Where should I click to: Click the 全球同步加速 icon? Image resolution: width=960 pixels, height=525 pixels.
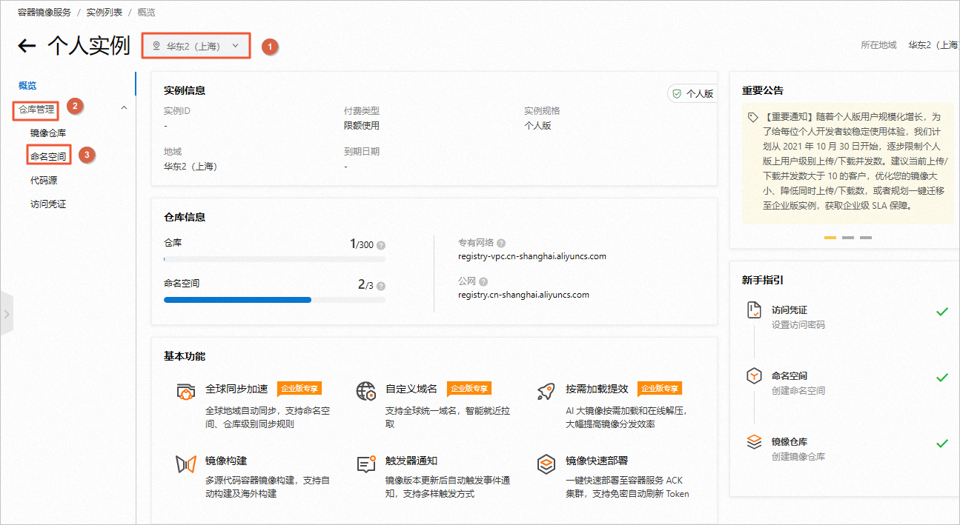185,392
